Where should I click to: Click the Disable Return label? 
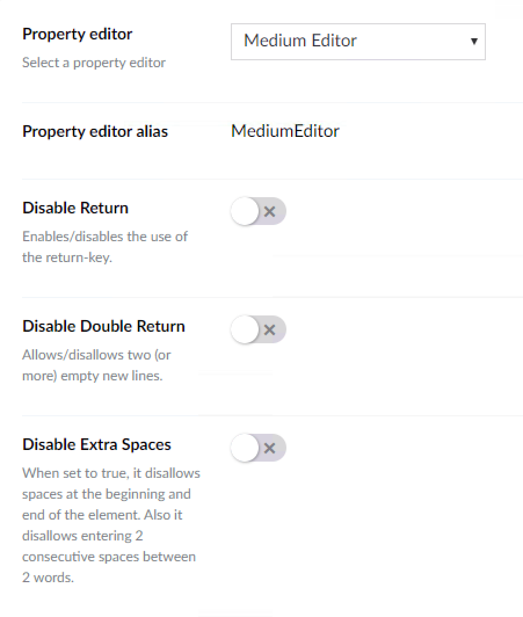pyautogui.click(x=75, y=208)
